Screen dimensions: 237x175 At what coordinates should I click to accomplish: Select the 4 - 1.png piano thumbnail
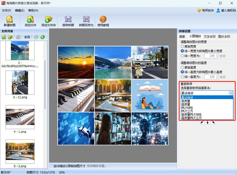[x=20, y=117]
